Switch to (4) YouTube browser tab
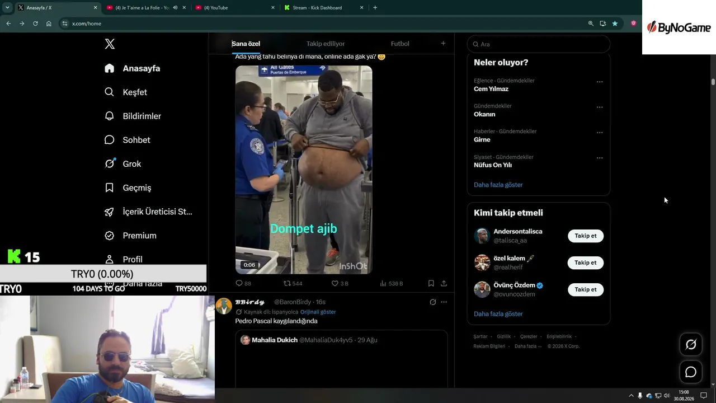The width and height of the screenshot is (716, 403). (x=234, y=8)
